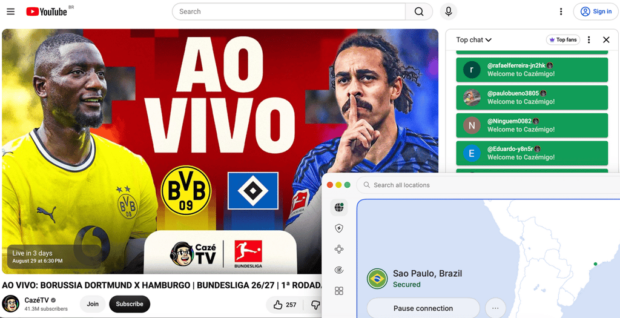
Task: Join the CazéTV channel membership
Action: pos(93,304)
